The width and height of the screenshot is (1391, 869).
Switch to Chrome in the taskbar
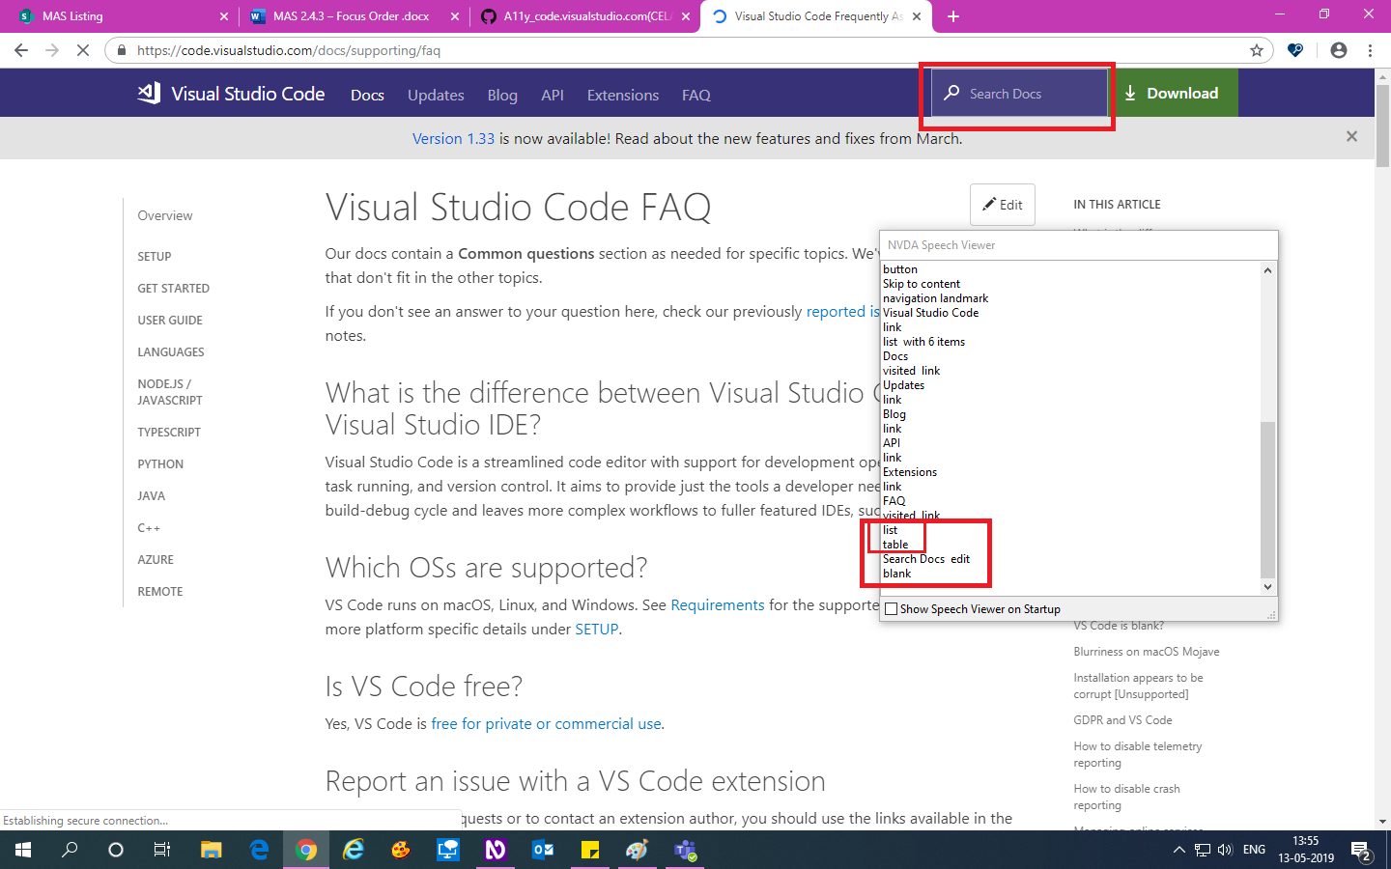pos(306,850)
